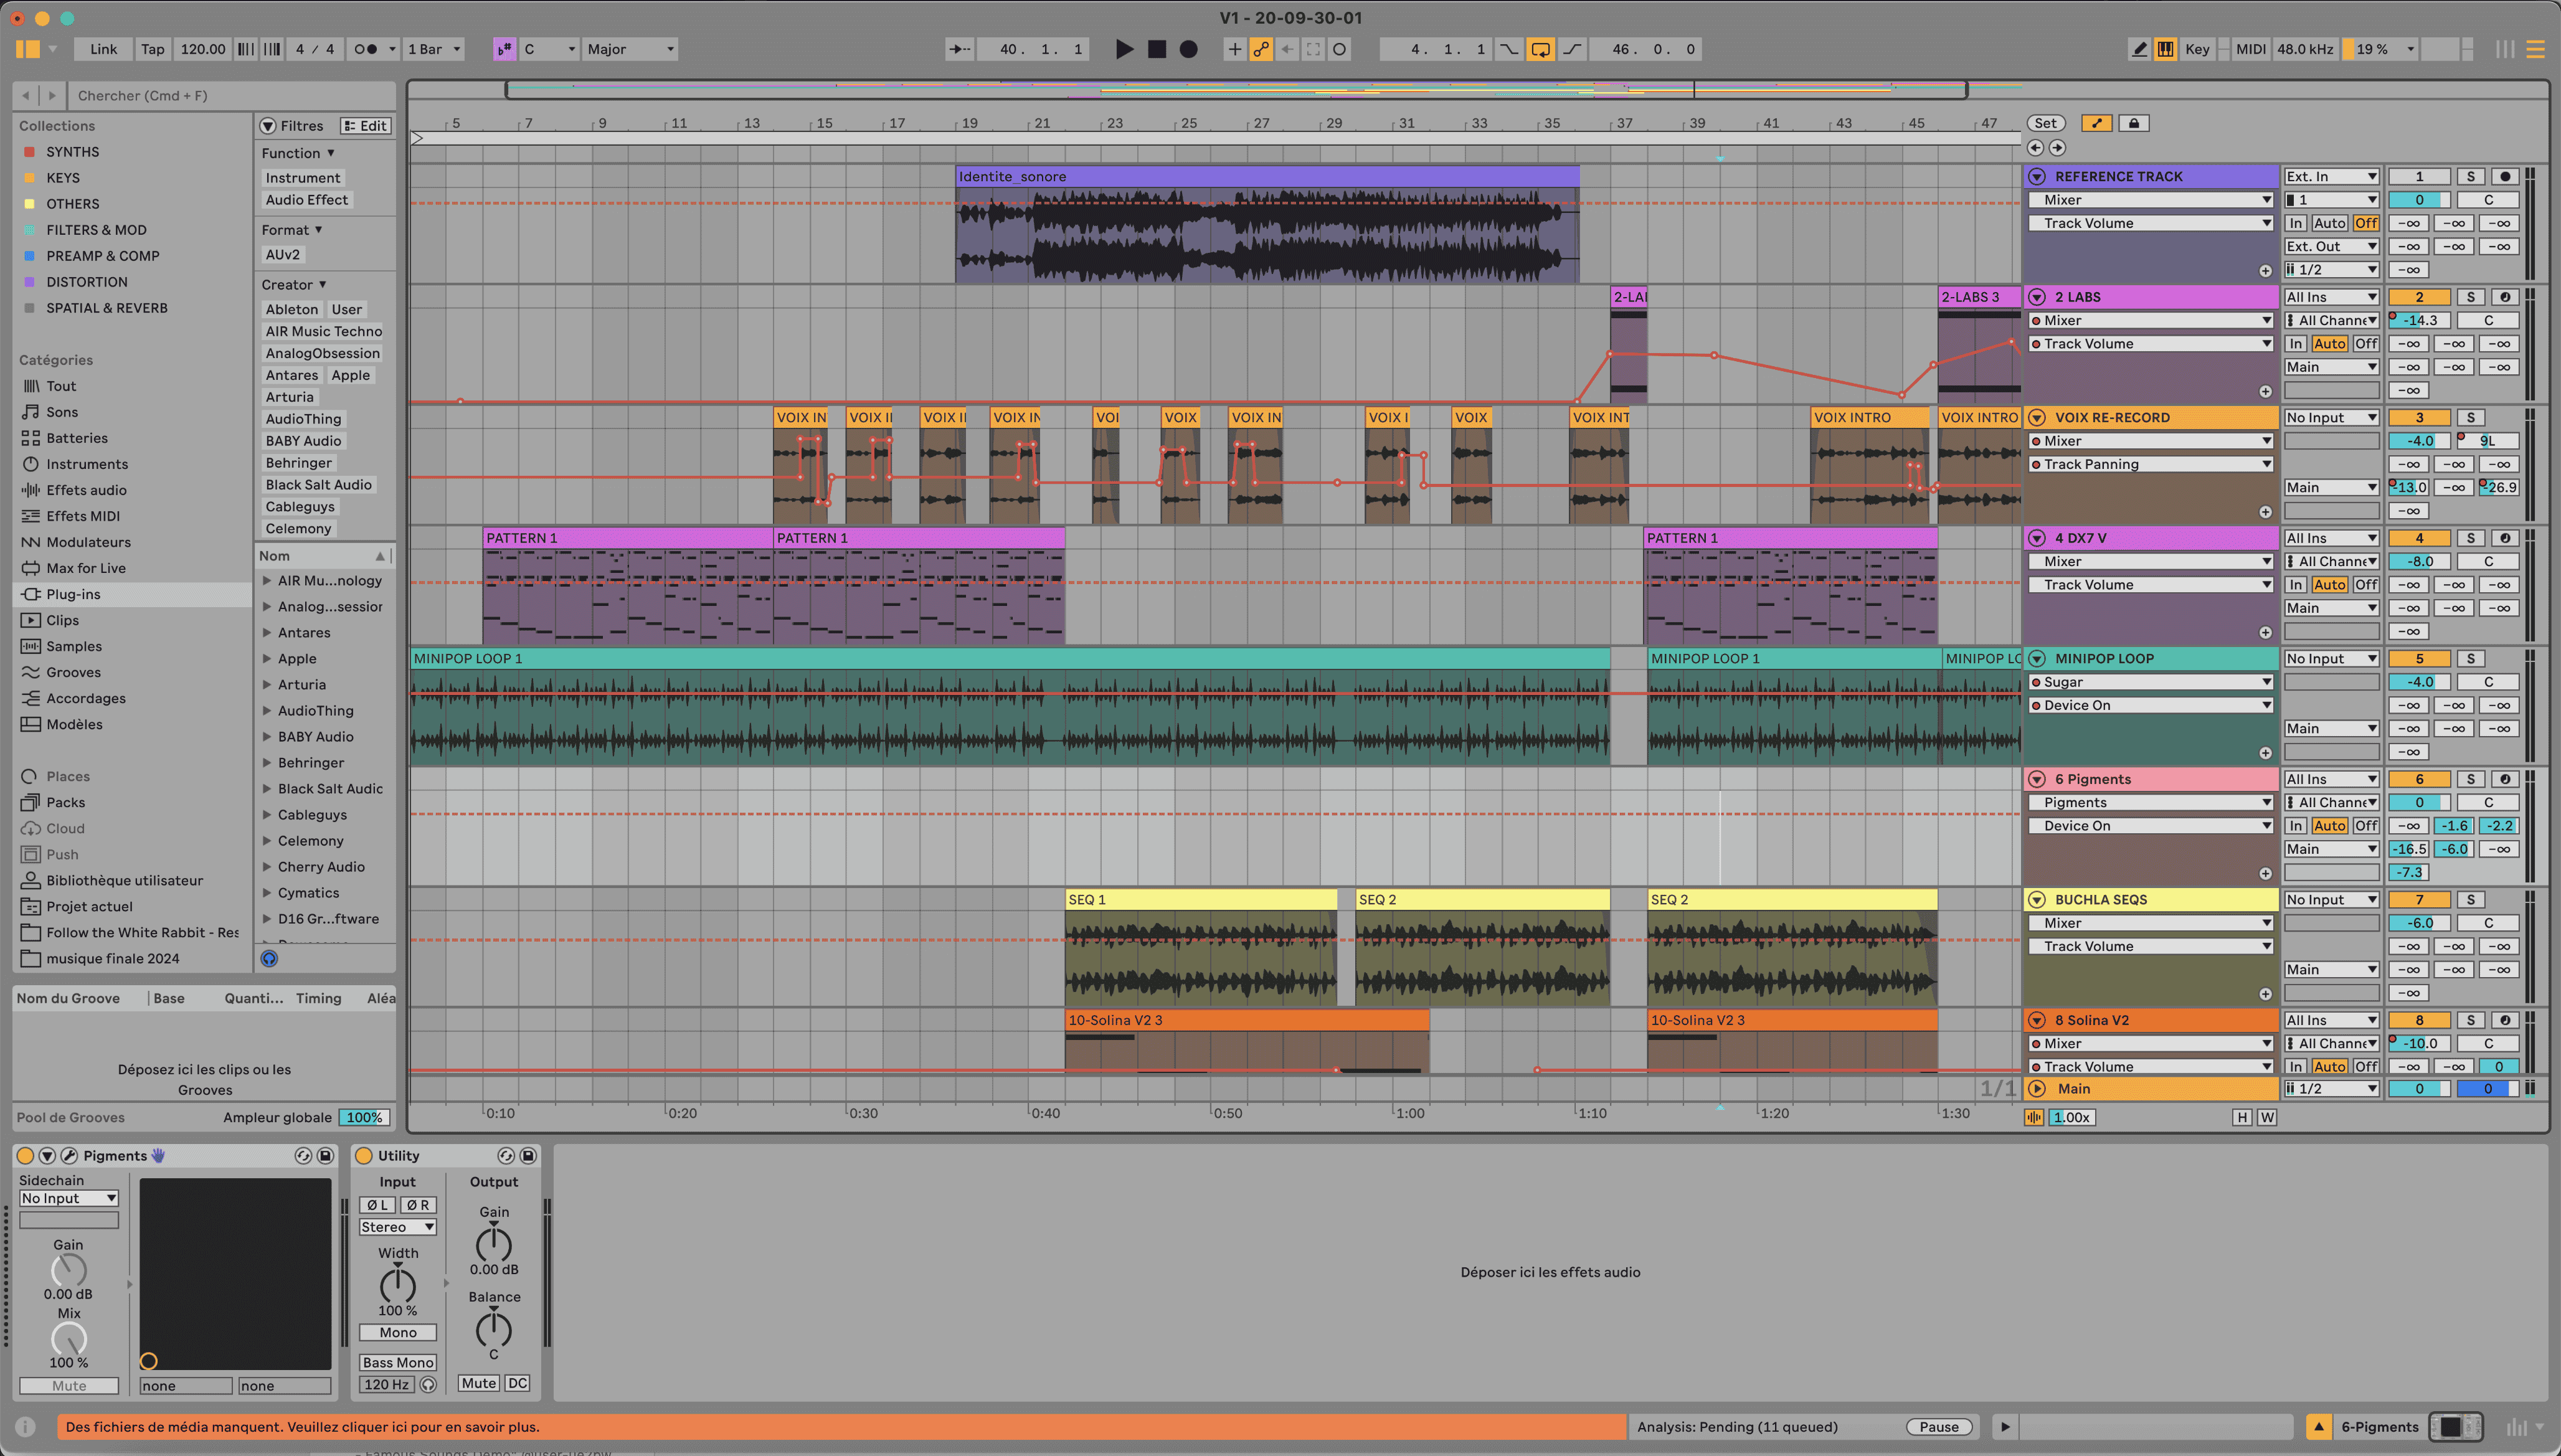
Task: Fold the REFERENCE TRACK track
Action: pos(2037,176)
